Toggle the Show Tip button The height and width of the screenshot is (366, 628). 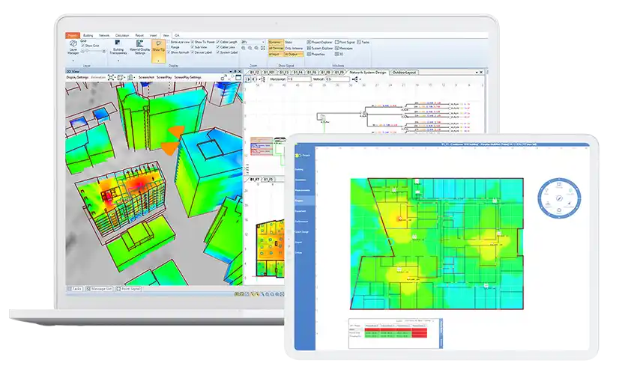tap(158, 46)
